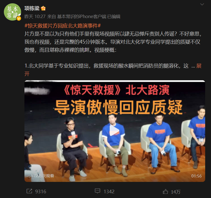
Task: Click the 572万次观看 view count
Action: tap(42, 176)
